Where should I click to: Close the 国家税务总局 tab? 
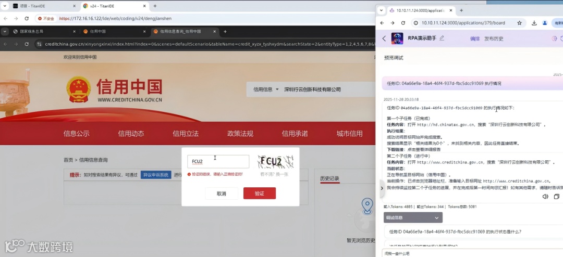coord(75,32)
